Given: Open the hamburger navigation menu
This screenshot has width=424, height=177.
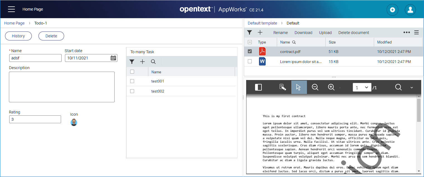Looking at the screenshot, I should pyautogui.click(x=11, y=9).
